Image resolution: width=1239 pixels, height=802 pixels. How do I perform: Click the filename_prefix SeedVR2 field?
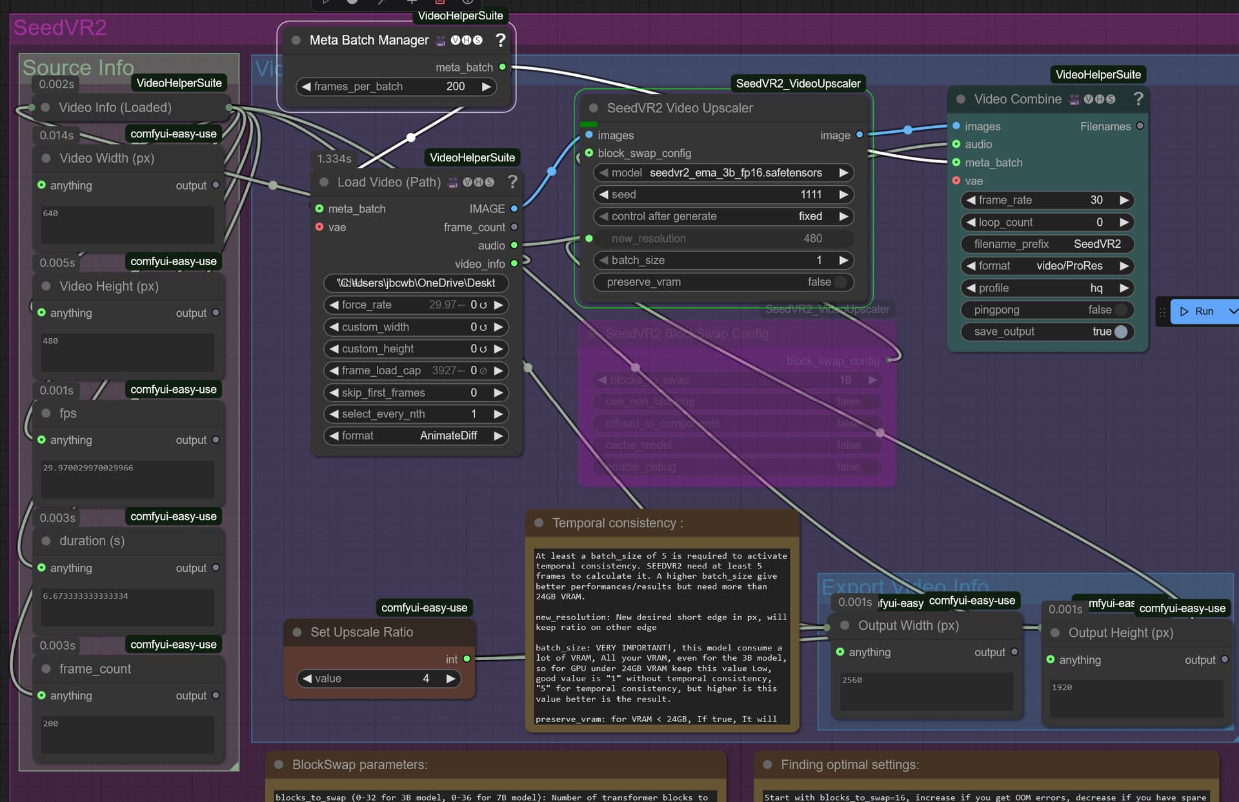tap(1047, 244)
